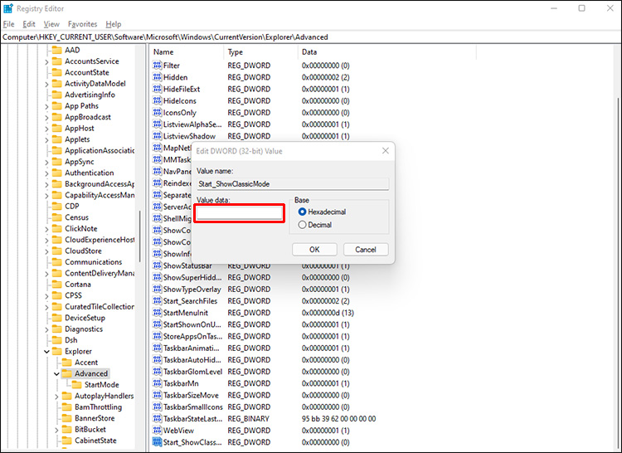Screen dimensions: 622x453
Task: Select the Communications tree item
Action: tap(93, 262)
